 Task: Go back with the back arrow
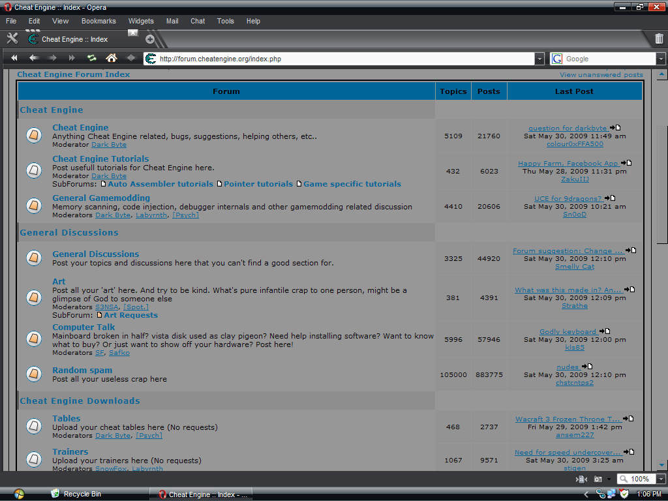34,58
